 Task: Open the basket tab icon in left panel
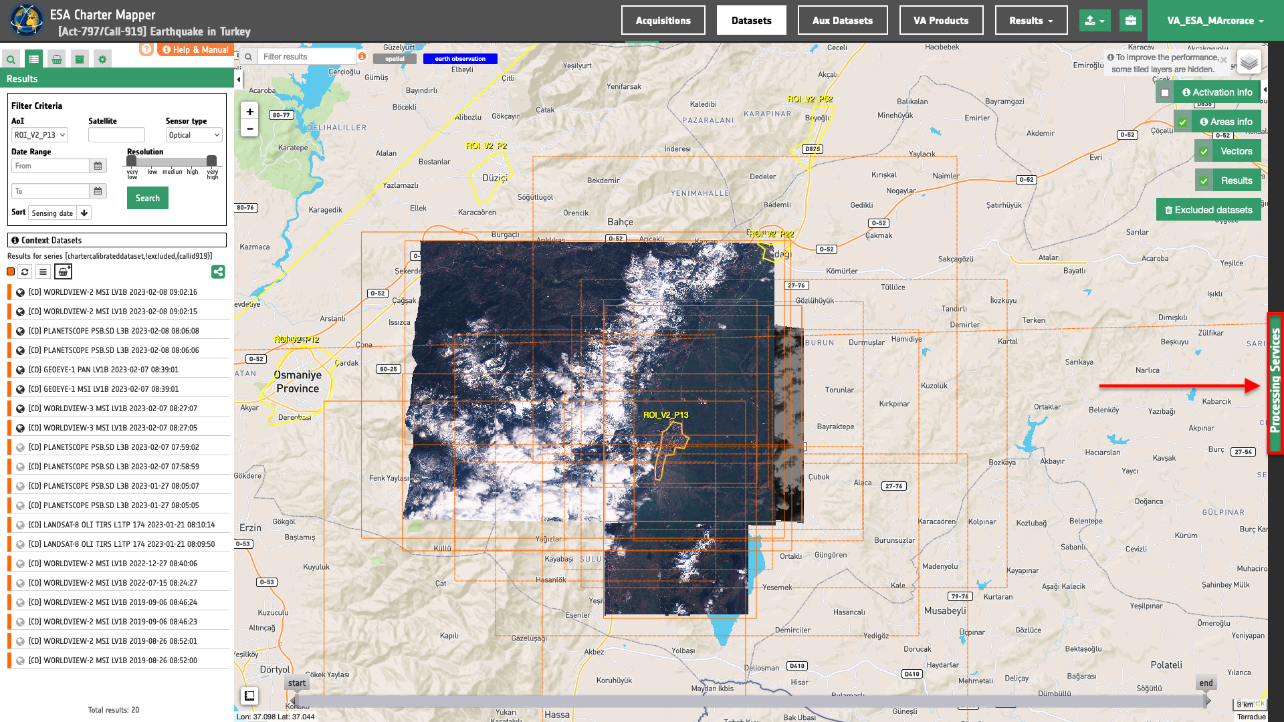[57, 59]
